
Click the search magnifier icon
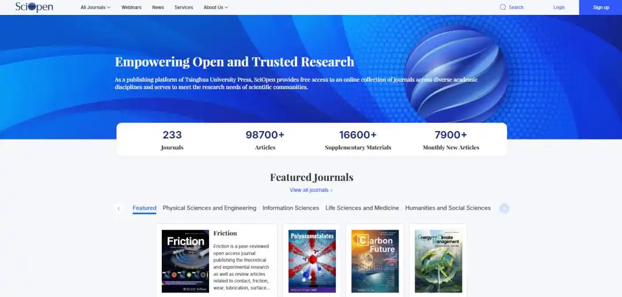503,7
